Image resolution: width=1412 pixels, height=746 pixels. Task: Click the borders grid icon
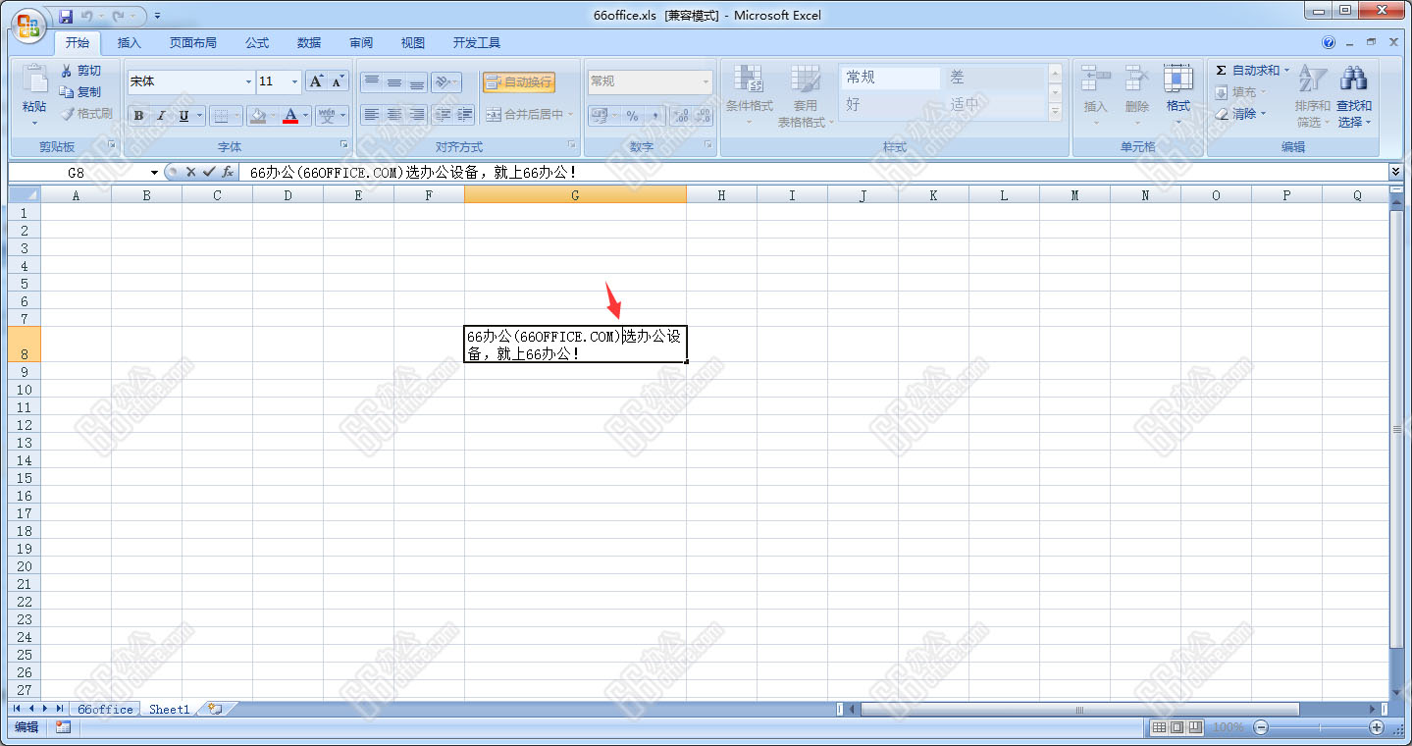coord(221,116)
